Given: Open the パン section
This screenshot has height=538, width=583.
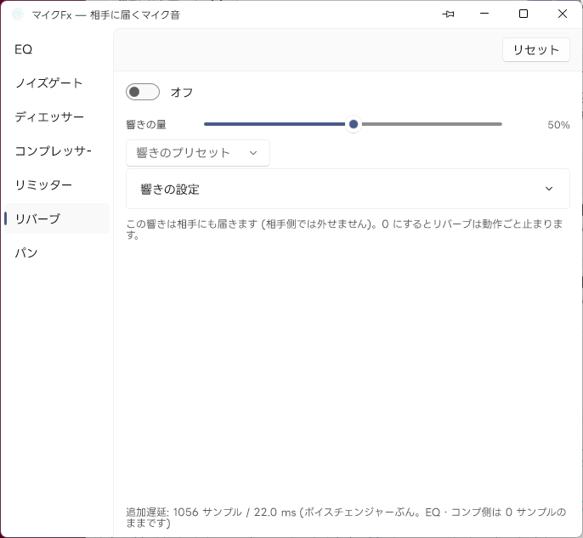Looking at the screenshot, I should coord(57,252).
